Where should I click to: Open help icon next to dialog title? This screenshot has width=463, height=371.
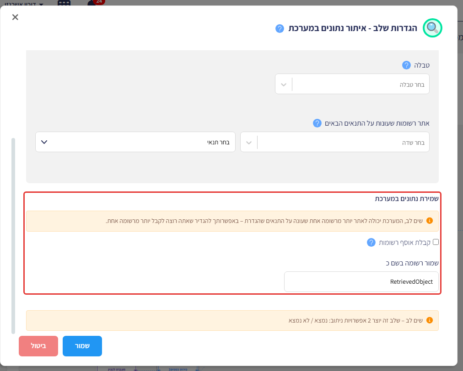(280, 29)
